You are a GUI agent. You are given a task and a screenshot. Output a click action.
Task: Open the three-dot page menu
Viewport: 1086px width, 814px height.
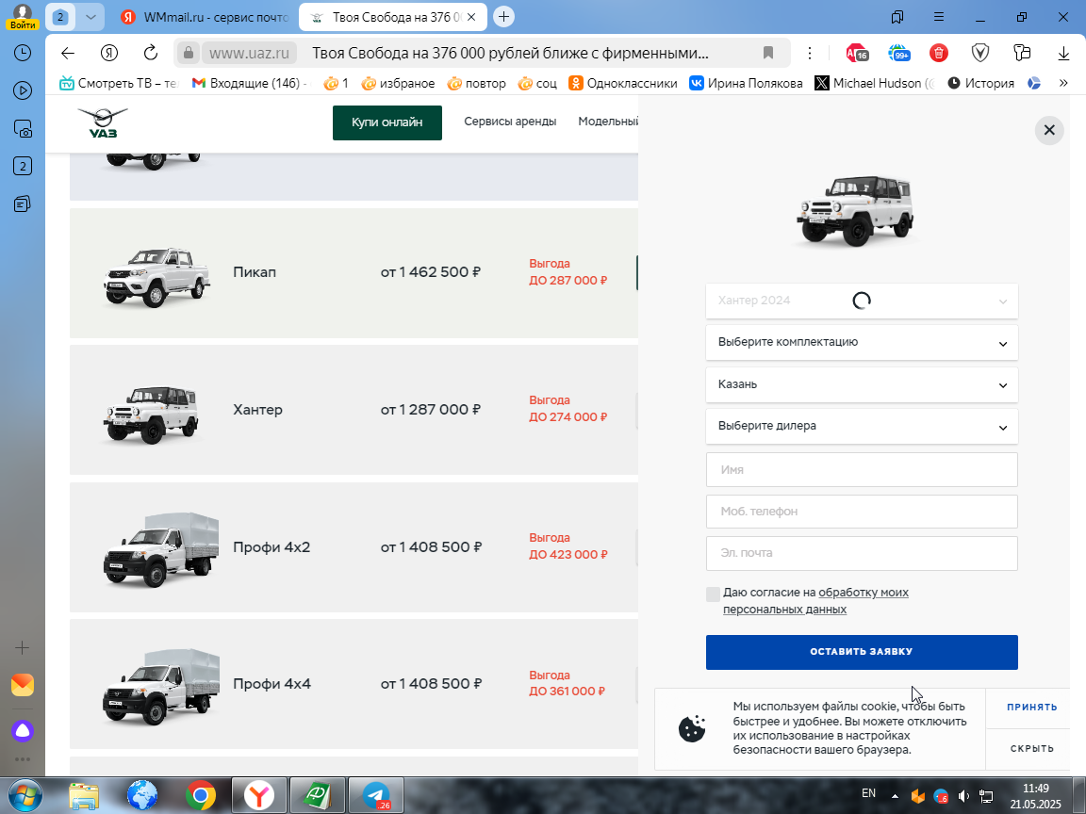coord(809,54)
